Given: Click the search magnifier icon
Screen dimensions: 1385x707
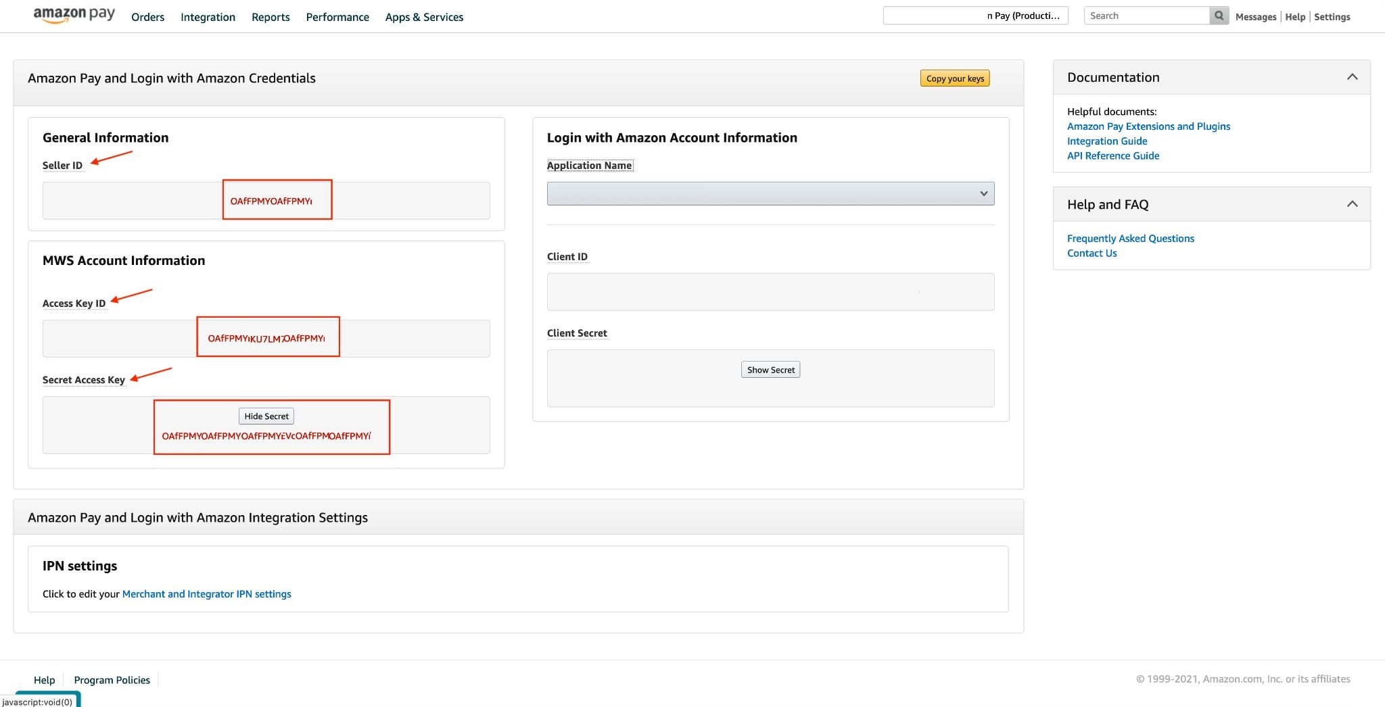Looking at the screenshot, I should pyautogui.click(x=1219, y=16).
